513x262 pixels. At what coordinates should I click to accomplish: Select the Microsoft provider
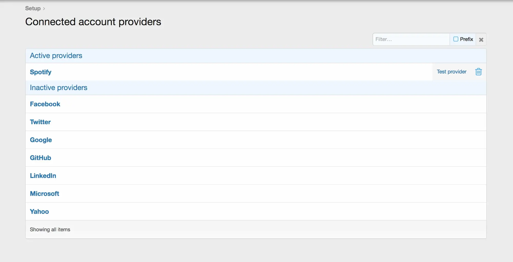click(44, 194)
